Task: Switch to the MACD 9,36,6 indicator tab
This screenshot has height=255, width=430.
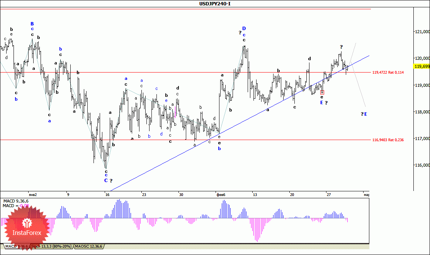Action: pos(17,247)
